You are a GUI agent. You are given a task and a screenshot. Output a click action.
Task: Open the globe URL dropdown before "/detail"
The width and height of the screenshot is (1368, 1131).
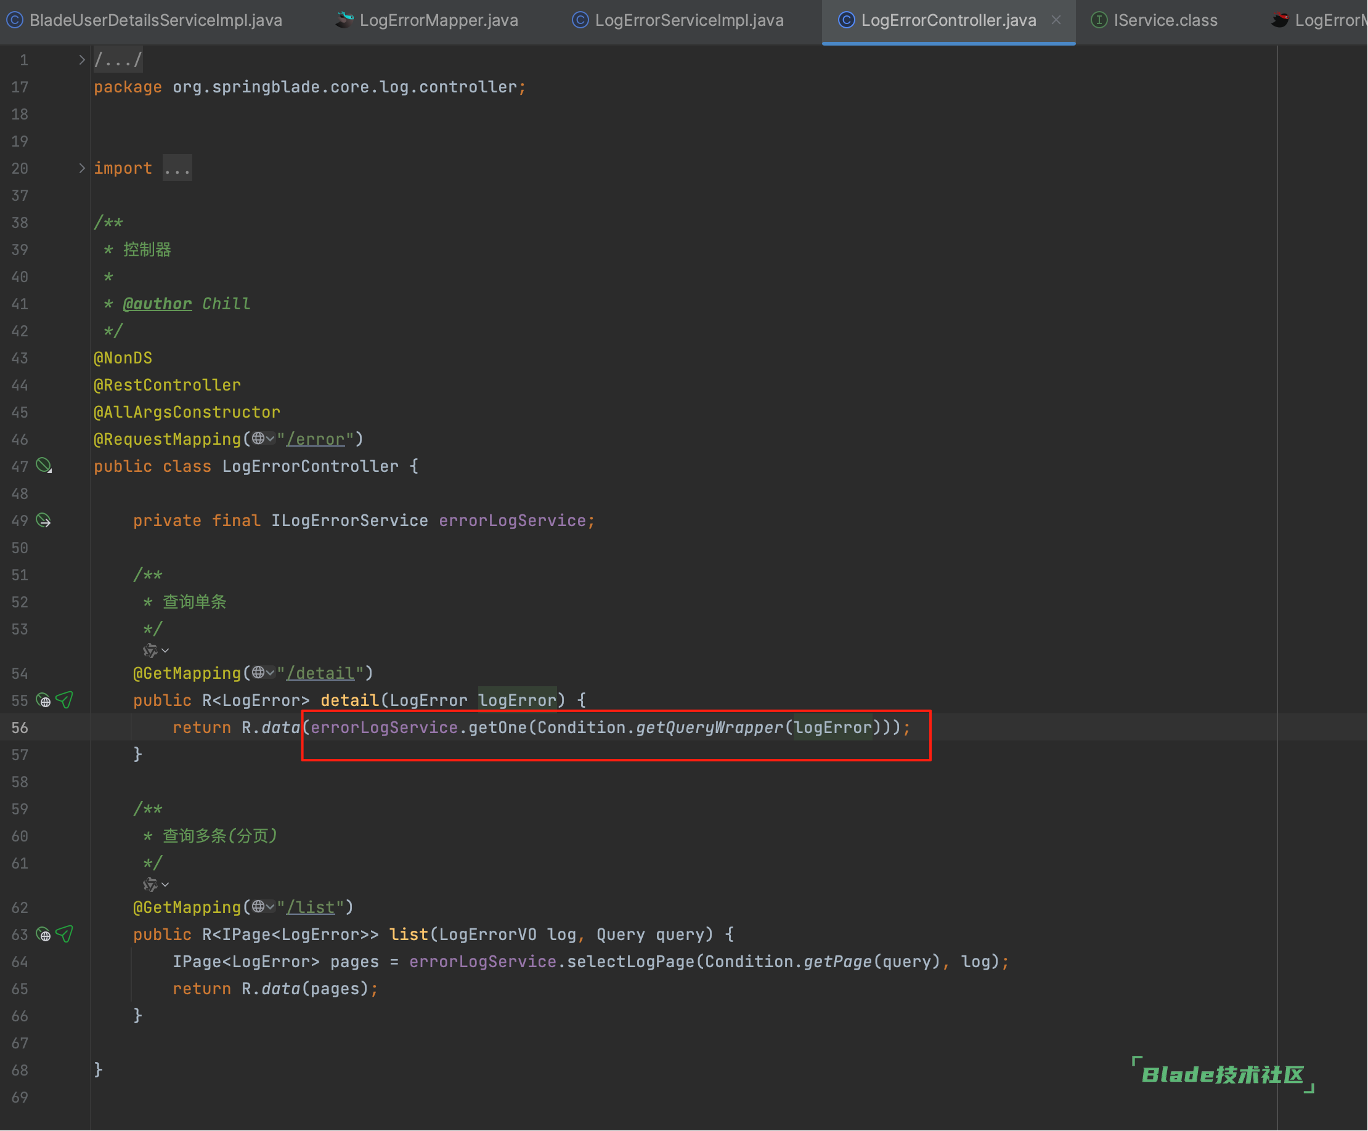(263, 673)
